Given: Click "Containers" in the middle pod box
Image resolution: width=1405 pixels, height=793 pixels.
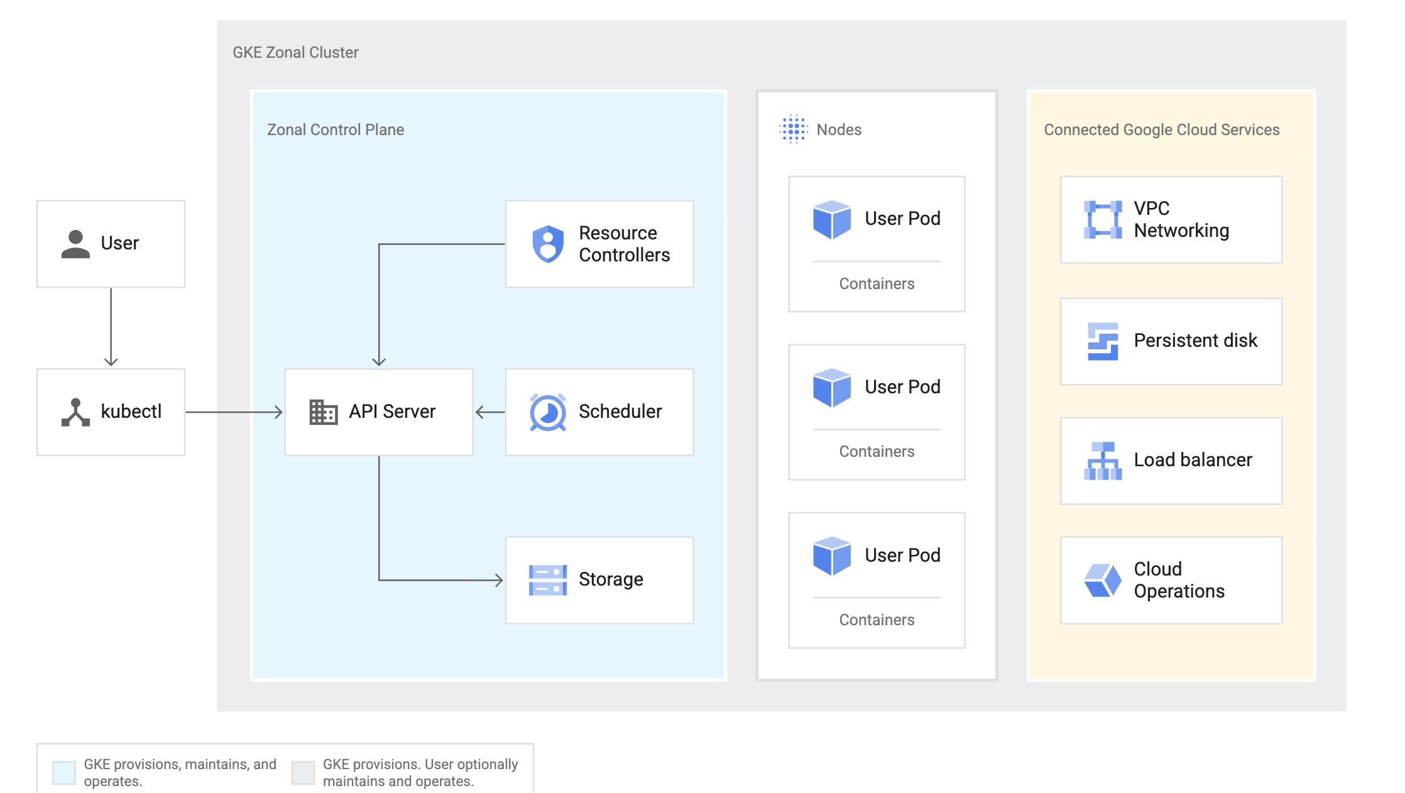Looking at the screenshot, I should (877, 451).
